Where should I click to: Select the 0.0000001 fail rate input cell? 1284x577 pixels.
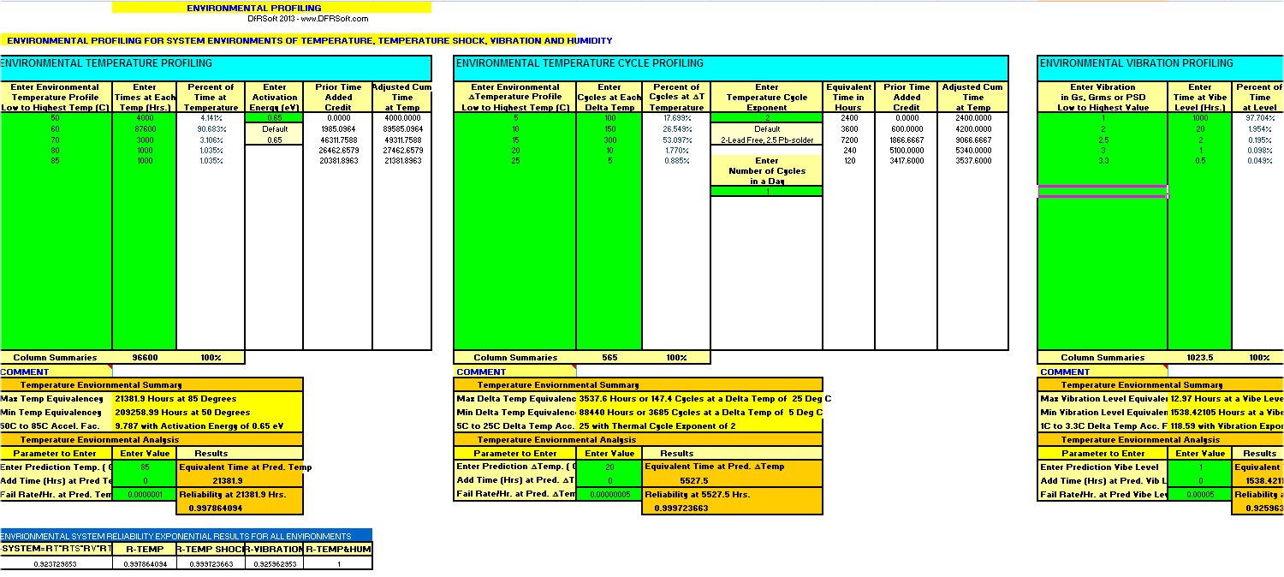click(x=145, y=495)
